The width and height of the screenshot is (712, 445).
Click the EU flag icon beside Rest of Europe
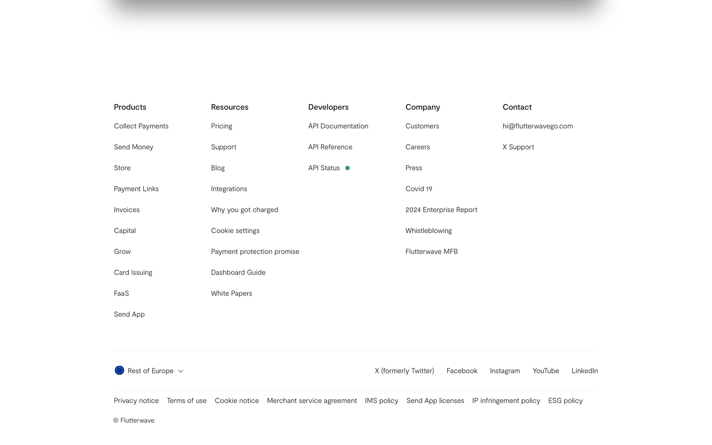tap(119, 370)
